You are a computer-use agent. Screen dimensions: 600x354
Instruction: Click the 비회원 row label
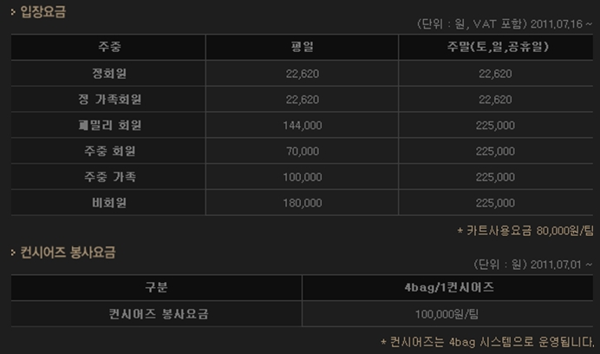108,202
